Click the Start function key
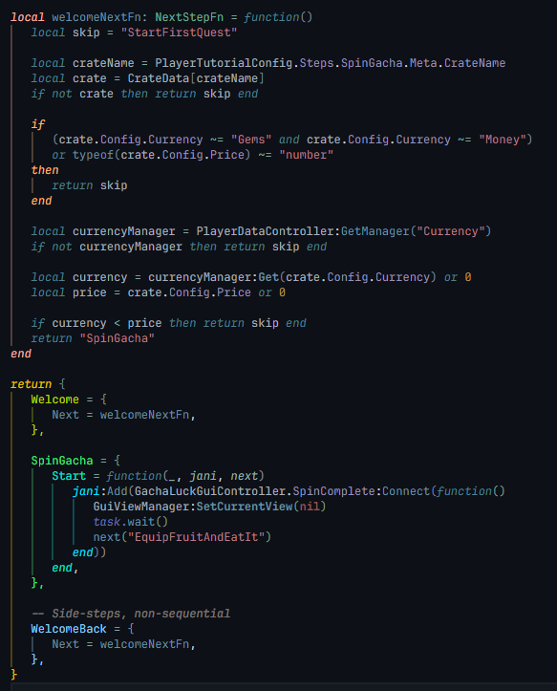 (69, 476)
